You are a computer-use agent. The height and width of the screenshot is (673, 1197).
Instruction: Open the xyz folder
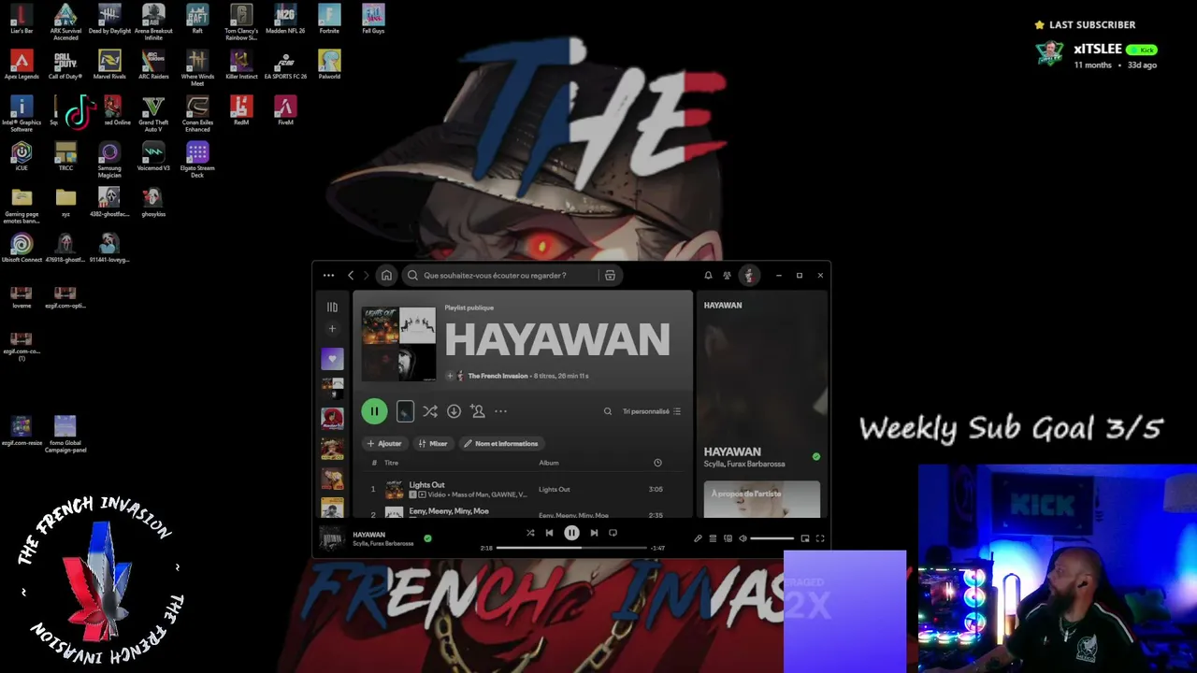click(x=65, y=202)
